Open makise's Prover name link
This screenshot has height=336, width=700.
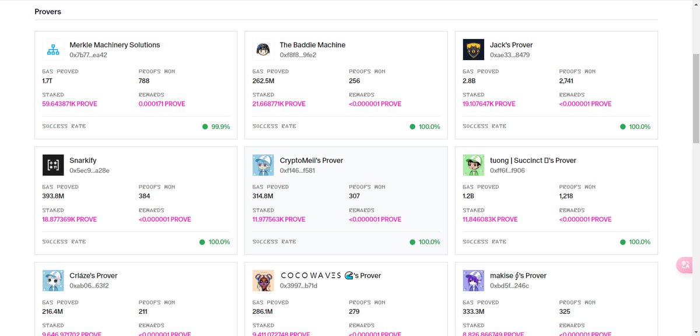(x=518, y=276)
